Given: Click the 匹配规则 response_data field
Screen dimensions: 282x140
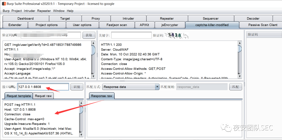Looking at the screenshot, I should [x=202, y=87].
